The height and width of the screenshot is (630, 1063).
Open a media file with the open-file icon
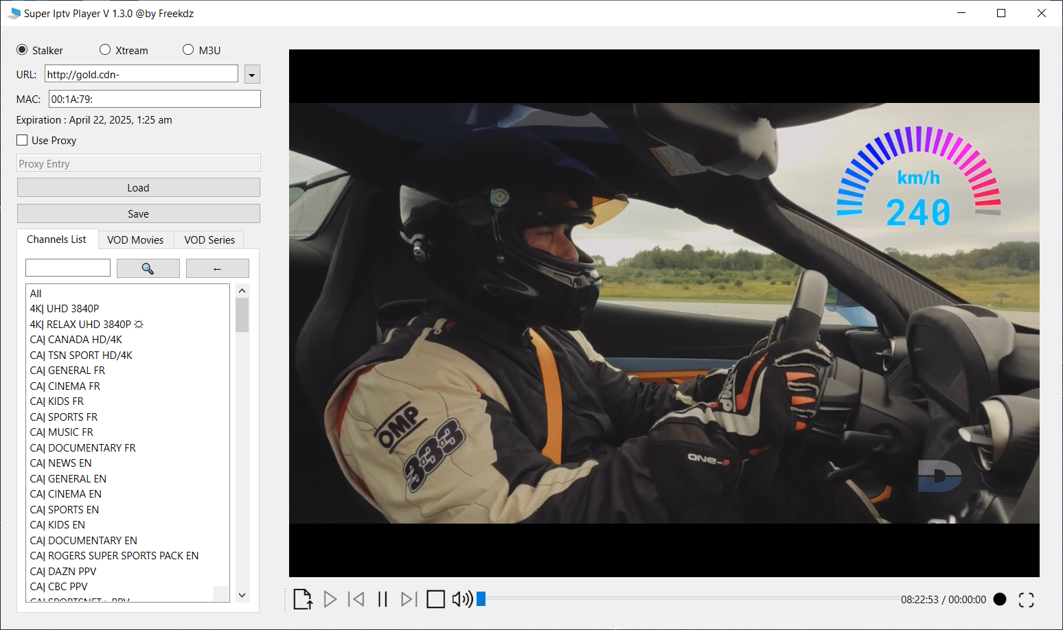click(303, 599)
